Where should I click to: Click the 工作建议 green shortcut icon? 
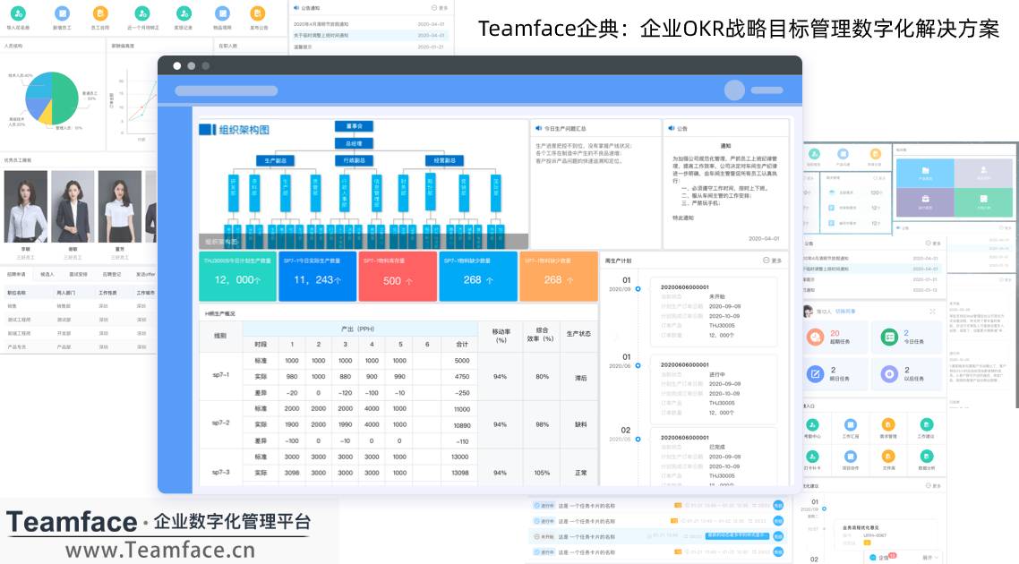(x=927, y=425)
